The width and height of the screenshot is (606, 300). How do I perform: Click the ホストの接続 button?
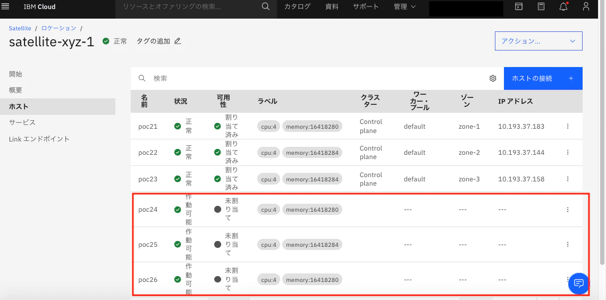coord(543,79)
